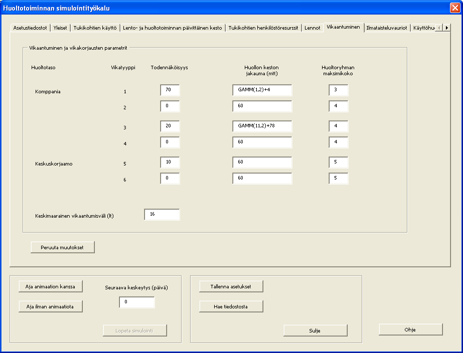This screenshot has width=463, height=353.
Task: Click the Hae tiedostosta button
Action: click(x=231, y=306)
